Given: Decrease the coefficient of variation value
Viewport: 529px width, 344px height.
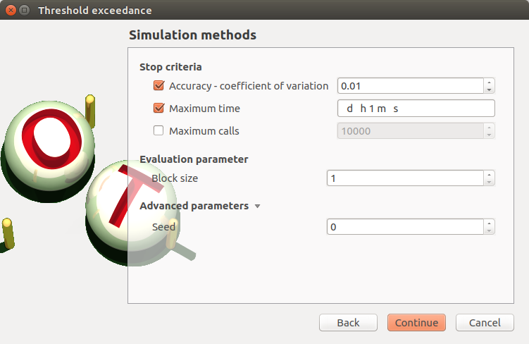Looking at the screenshot, I should 489,90.
